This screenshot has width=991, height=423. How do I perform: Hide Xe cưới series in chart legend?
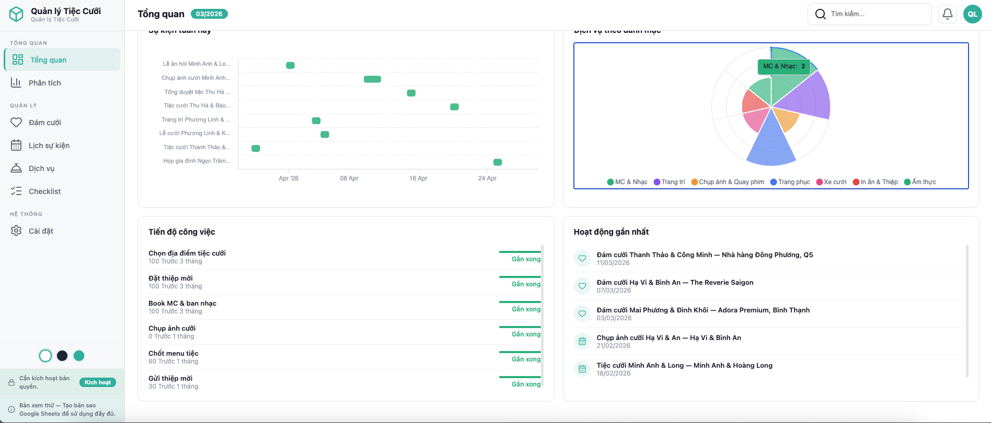tap(831, 182)
